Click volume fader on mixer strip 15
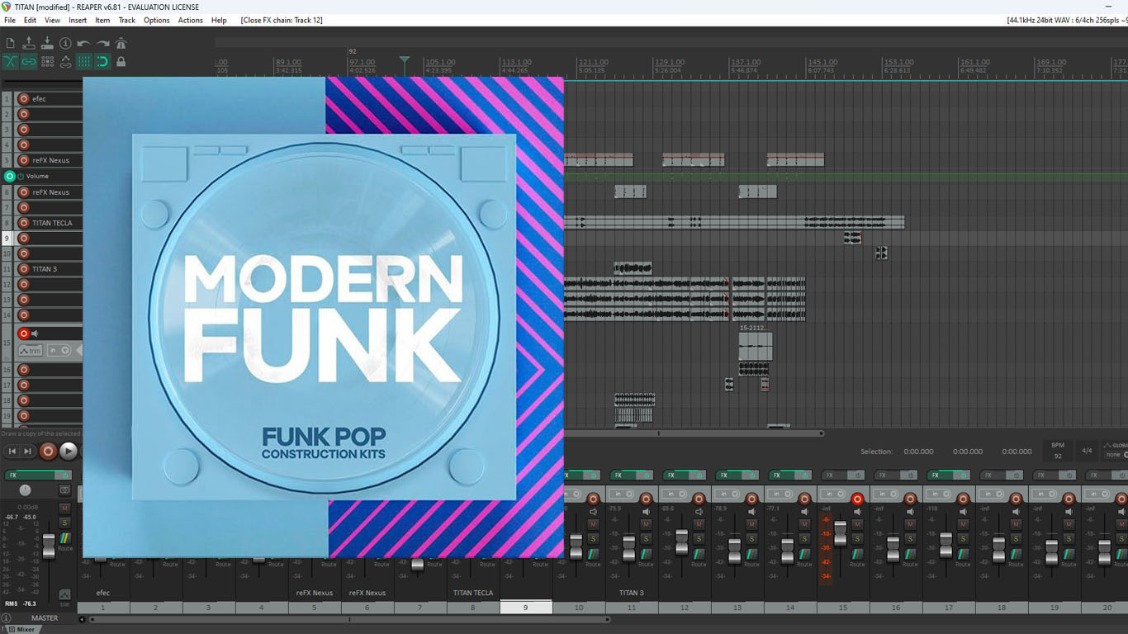 (x=840, y=533)
